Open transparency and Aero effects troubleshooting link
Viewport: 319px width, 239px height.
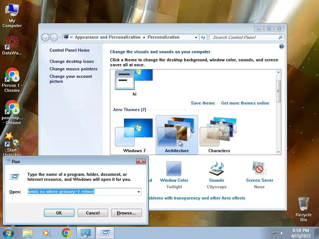197,198
